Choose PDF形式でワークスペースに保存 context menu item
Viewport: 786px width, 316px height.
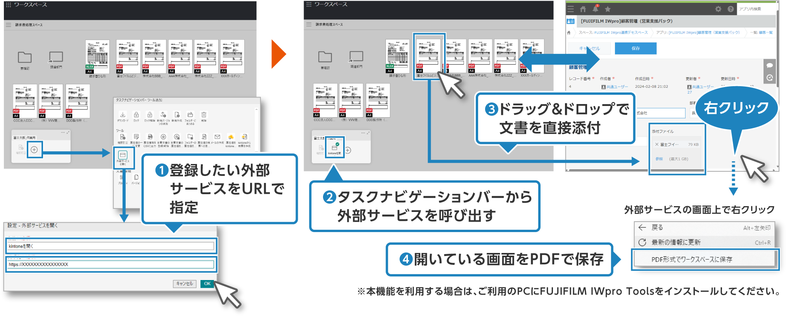[x=704, y=259]
